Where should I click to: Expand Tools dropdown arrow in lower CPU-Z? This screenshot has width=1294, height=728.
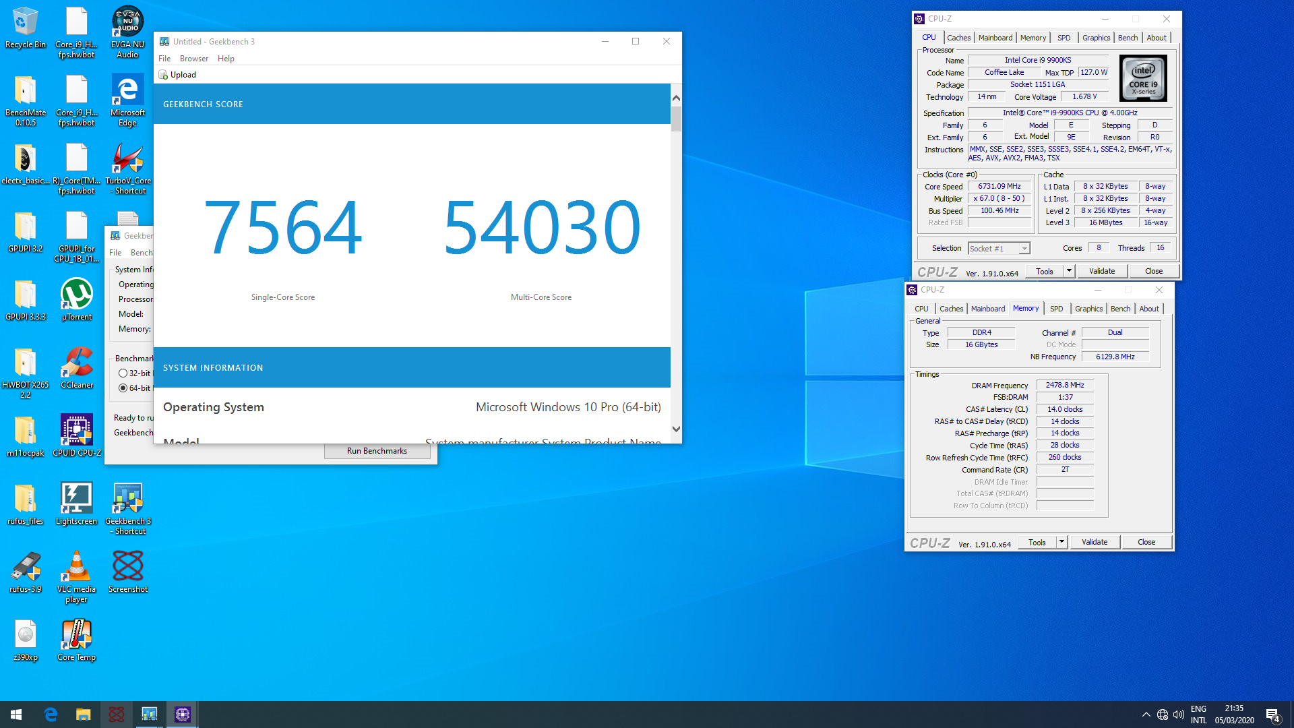pyautogui.click(x=1061, y=542)
